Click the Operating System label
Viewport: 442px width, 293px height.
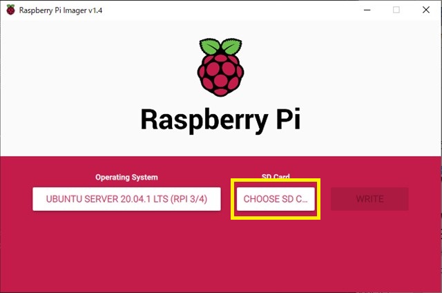point(126,178)
